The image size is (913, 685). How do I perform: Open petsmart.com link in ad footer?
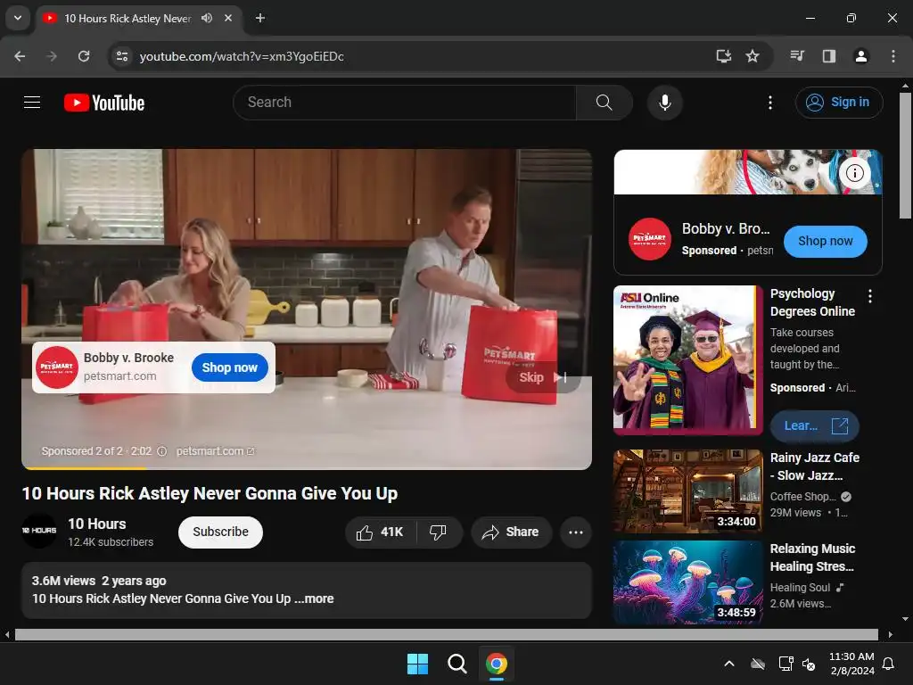215,451
